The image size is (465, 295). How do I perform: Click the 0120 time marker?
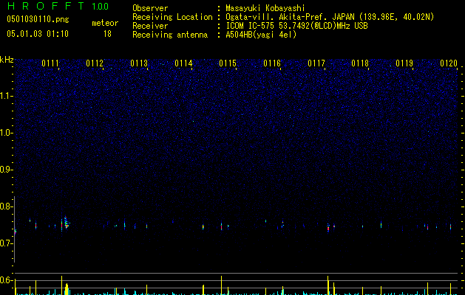(x=449, y=63)
